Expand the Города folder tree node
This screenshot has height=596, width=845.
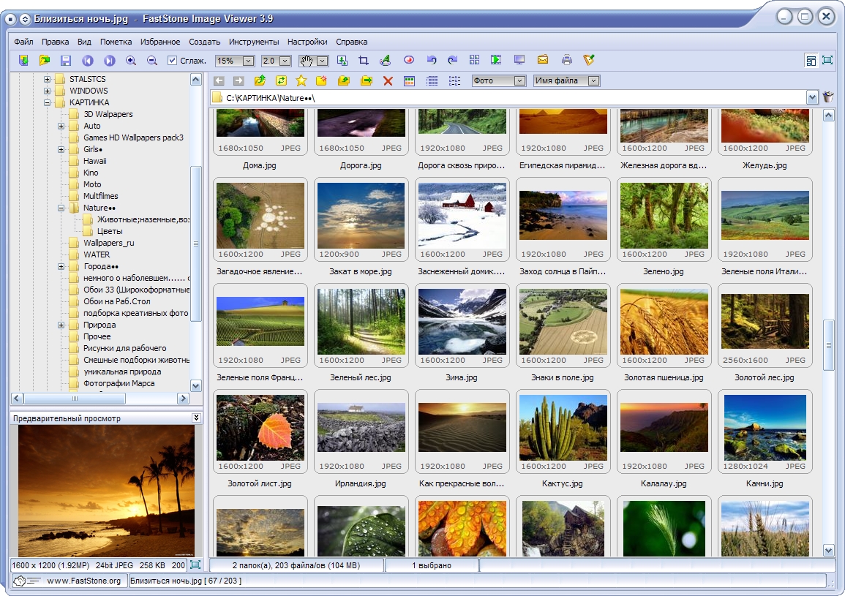click(61, 266)
